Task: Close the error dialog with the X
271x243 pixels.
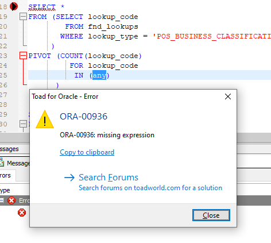Action: pyautogui.click(x=228, y=97)
